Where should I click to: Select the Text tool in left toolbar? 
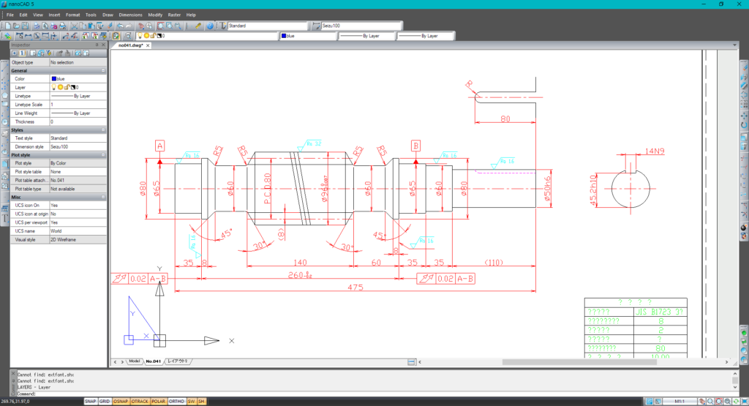(x=4, y=218)
